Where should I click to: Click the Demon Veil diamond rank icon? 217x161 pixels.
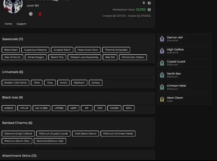tap(162, 39)
